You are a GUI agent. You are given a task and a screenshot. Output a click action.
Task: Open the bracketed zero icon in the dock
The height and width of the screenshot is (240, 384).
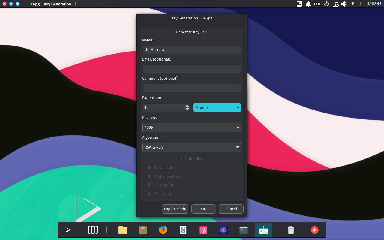93,230
